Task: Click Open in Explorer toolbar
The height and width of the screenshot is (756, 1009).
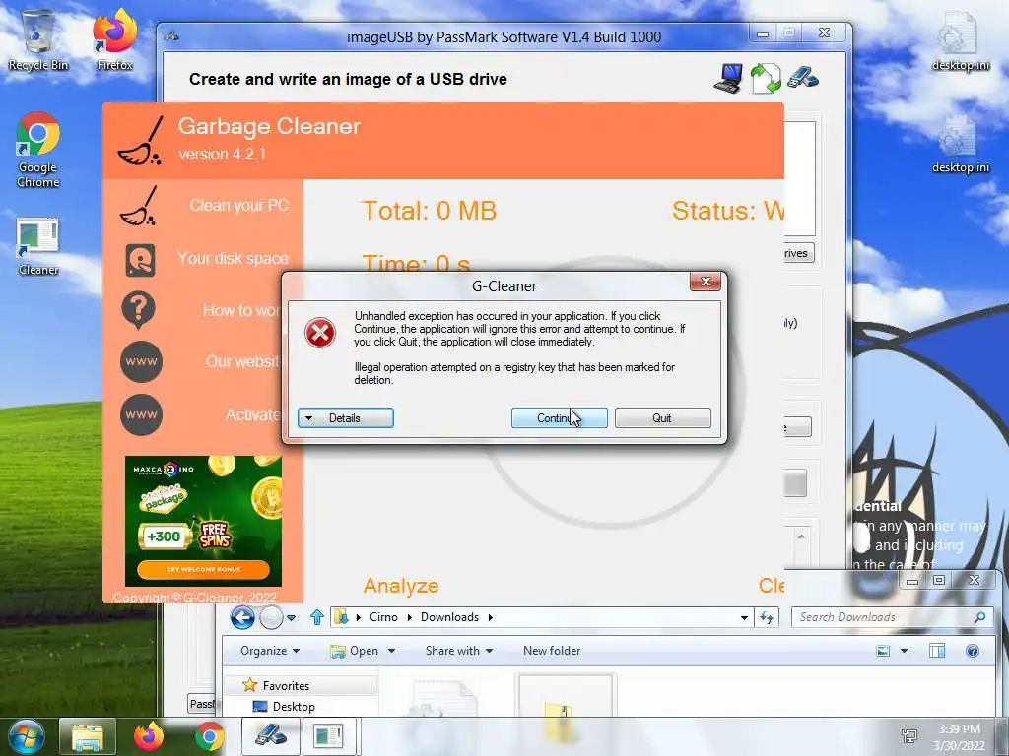Action: 354,651
